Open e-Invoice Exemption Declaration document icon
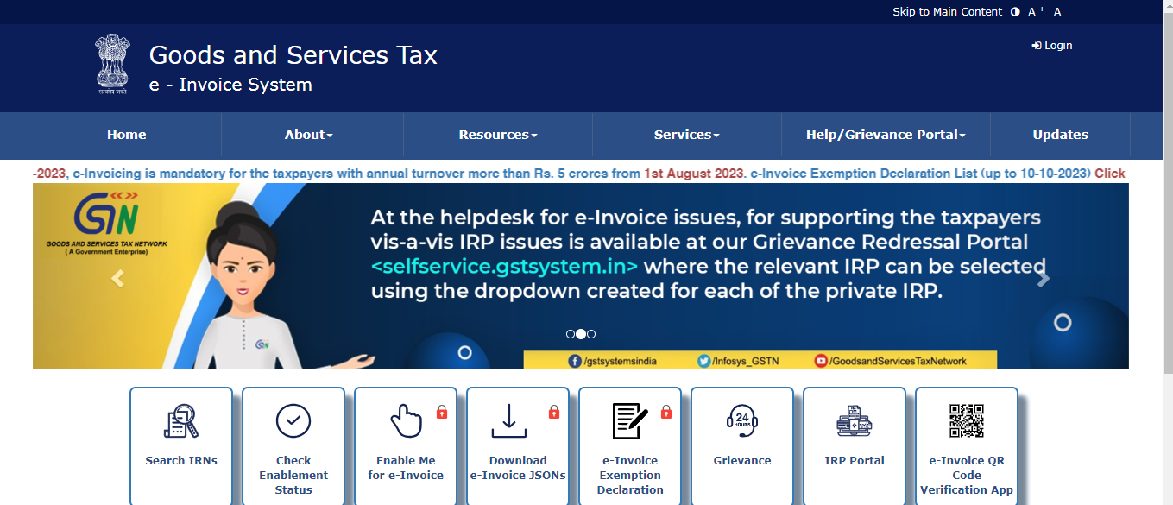 click(630, 421)
